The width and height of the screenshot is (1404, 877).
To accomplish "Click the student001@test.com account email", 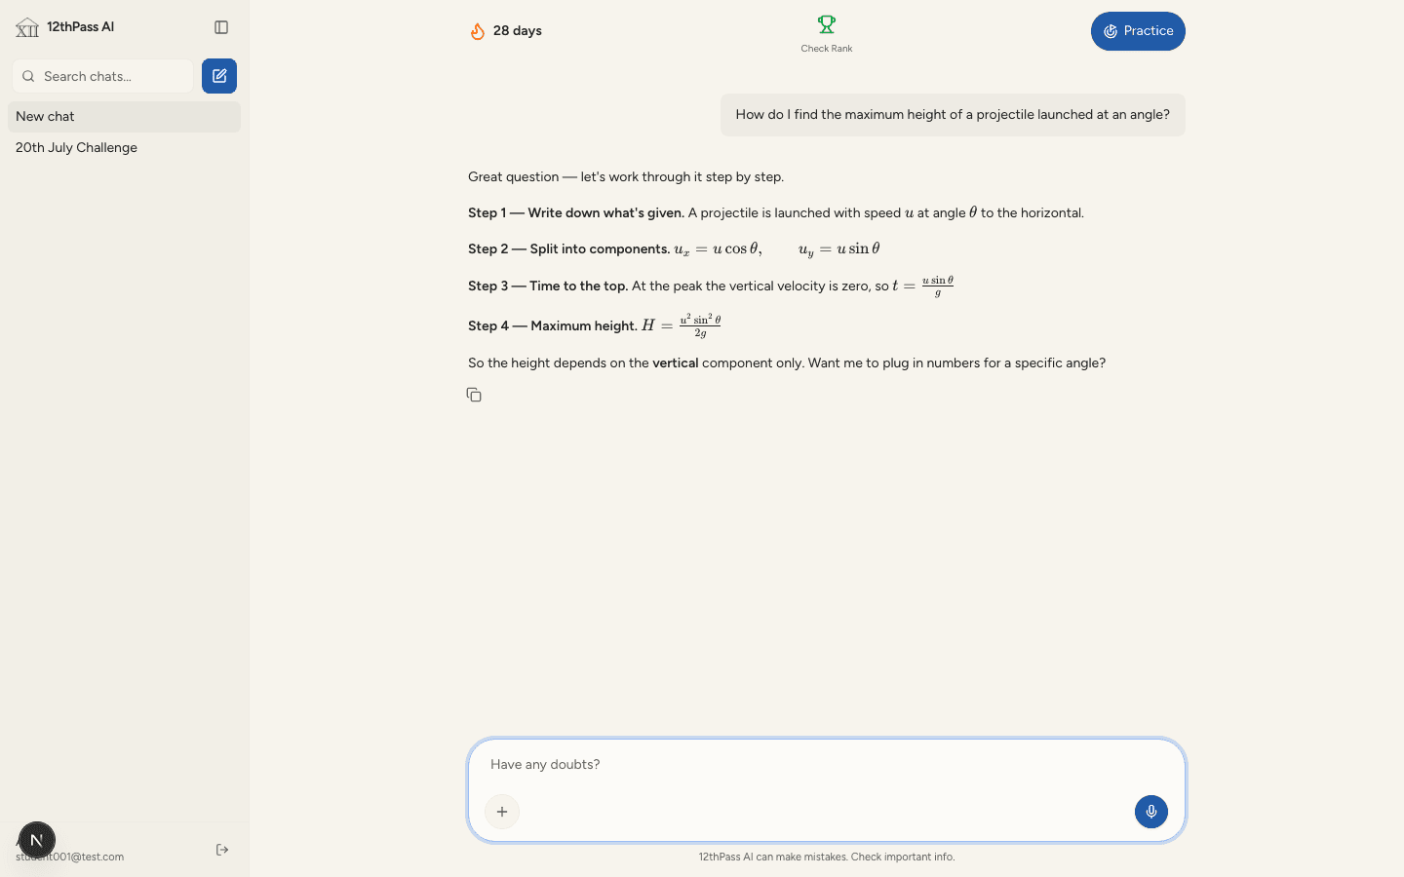I will click(69, 858).
